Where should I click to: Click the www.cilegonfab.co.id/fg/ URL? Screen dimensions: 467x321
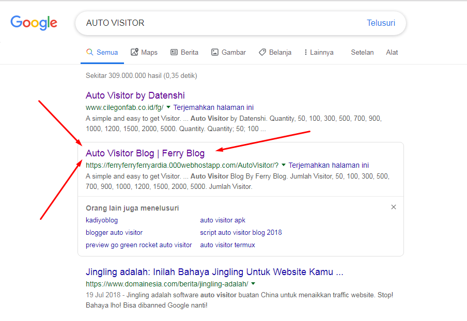[x=124, y=107]
